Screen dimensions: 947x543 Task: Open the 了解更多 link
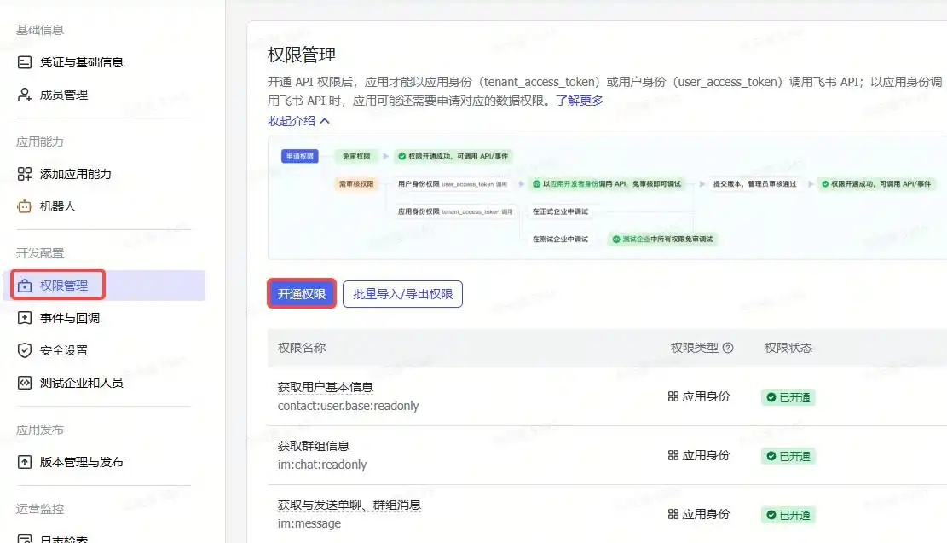[580, 101]
